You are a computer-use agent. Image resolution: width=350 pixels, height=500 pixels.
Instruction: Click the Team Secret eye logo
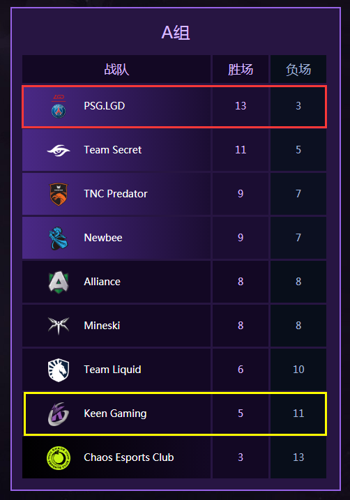point(59,150)
